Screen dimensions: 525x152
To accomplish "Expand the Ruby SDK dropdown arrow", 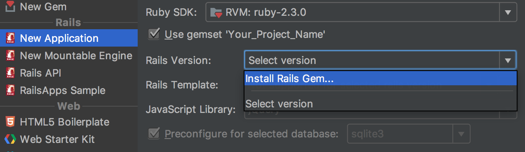I will pos(508,13).
